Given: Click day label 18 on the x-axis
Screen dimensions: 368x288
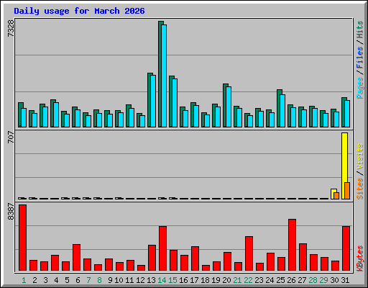Looking at the screenshot, I should pos(205,280).
